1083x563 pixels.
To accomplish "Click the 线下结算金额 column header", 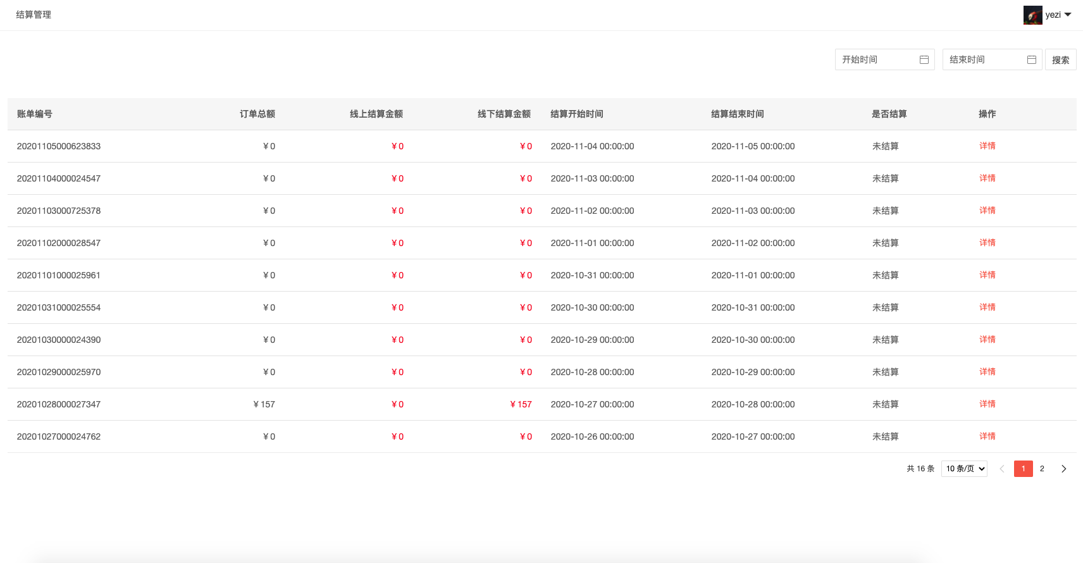I will 504,114.
